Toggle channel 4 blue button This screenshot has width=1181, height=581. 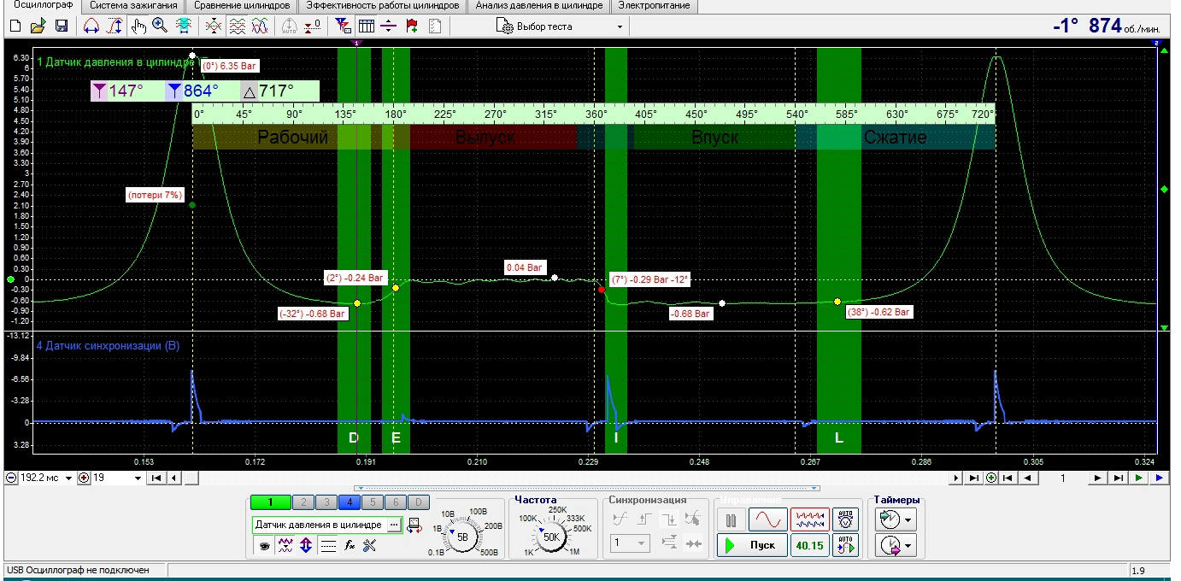click(x=350, y=502)
